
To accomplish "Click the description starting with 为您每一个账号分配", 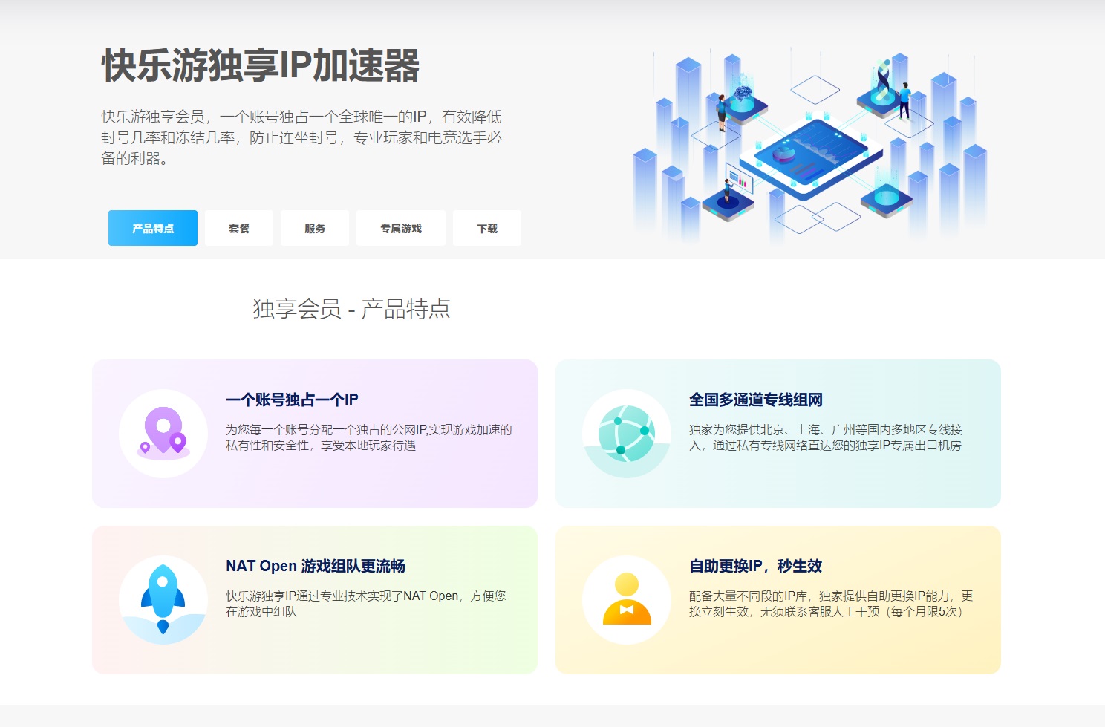I will 369,437.
